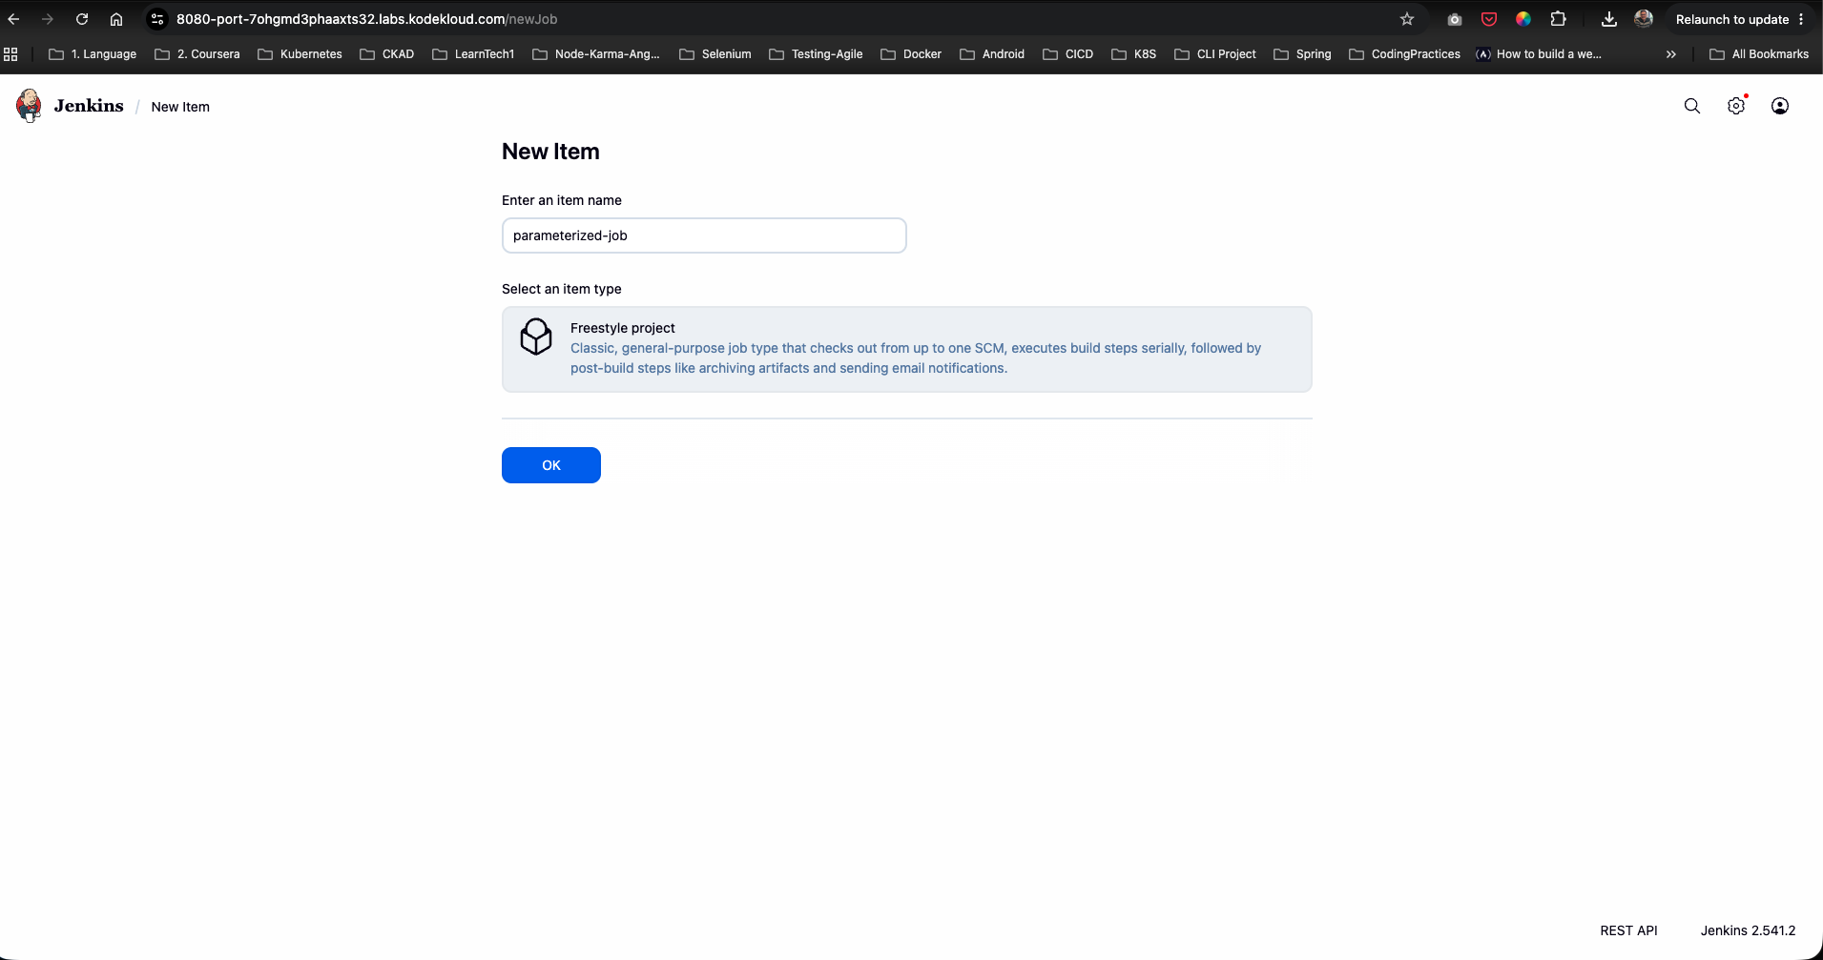Click the camera screenshot extension icon
This screenshot has height=960, width=1823.
[1455, 19]
